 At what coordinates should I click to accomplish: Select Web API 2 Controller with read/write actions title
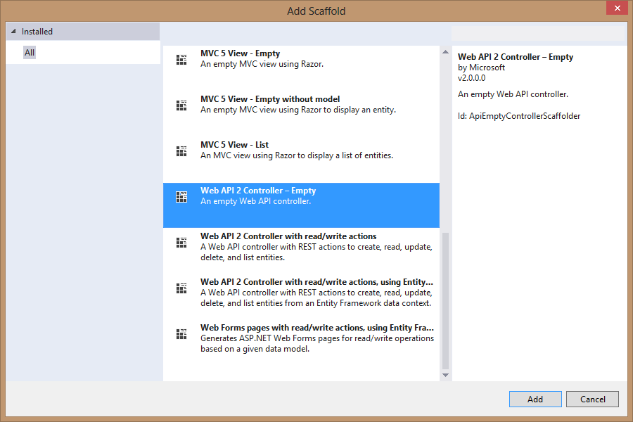(x=288, y=236)
